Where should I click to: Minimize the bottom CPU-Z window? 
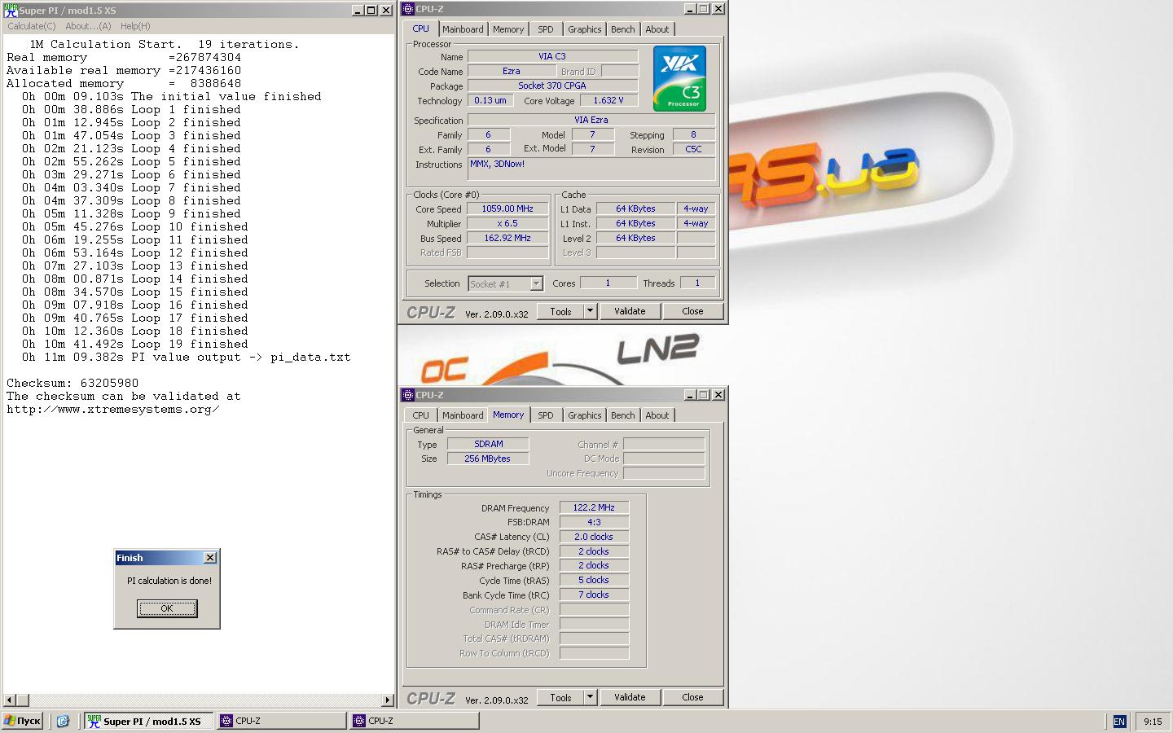tap(691, 395)
